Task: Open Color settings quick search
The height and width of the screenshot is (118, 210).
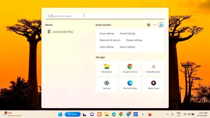Action: pos(107,47)
